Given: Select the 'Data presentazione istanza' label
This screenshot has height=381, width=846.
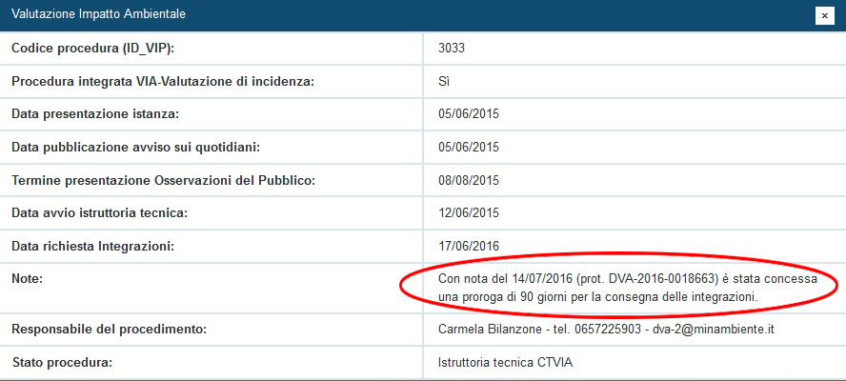Looking at the screenshot, I should tap(95, 114).
